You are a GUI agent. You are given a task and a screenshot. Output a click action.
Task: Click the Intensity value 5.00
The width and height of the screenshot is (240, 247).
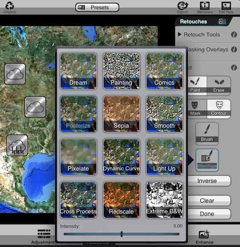178,226
